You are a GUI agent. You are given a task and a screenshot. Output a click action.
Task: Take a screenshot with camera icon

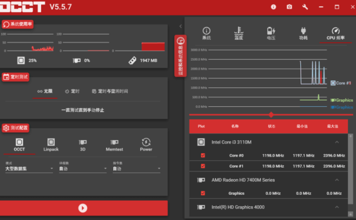289,7
